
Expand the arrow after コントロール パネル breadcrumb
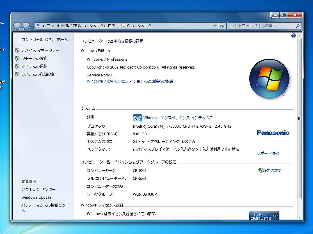click(85, 26)
